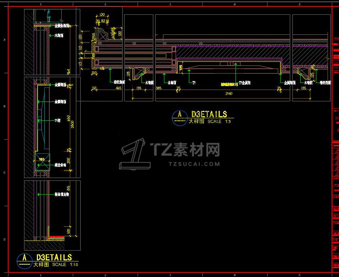This screenshot has width=339, height=277.
Task: Pick the red floor finish strip
Action: [x=56, y=237]
